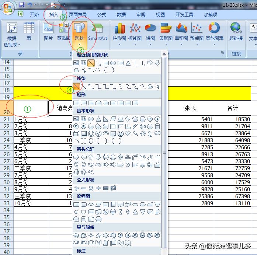Viewport: 257px width, 255px height.
Task: Open the 公式 ribbon tab
Action: click(102, 15)
